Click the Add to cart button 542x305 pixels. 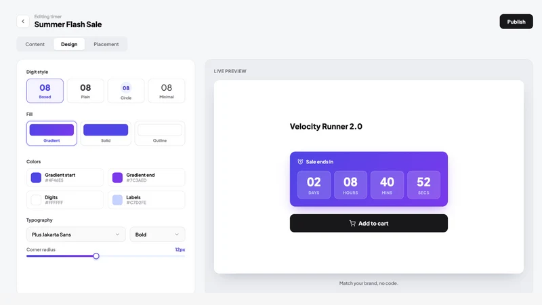coord(369,224)
